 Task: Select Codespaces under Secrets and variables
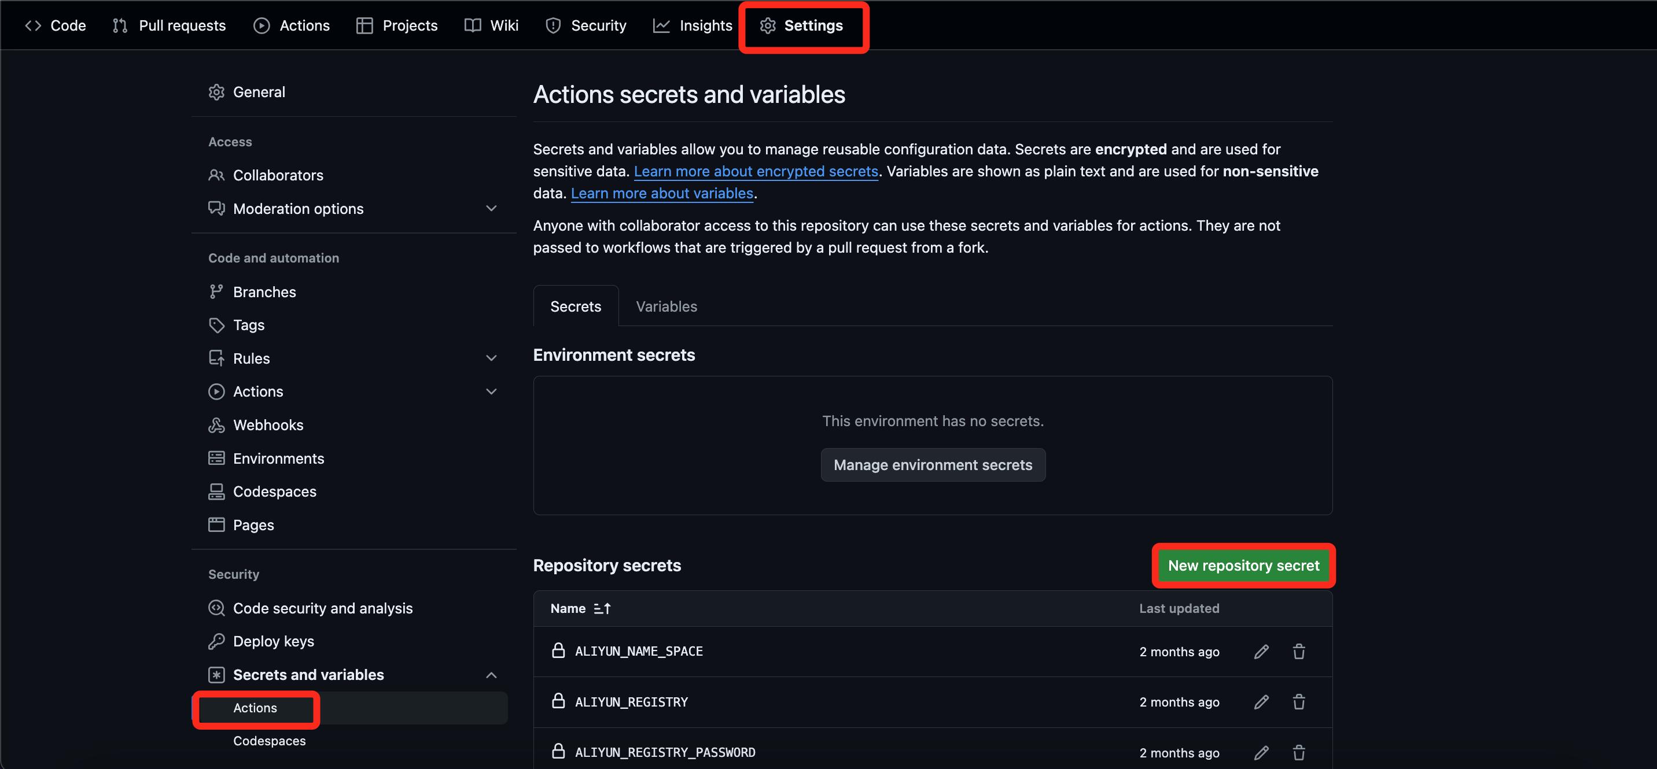pyautogui.click(x=269, y=741)
